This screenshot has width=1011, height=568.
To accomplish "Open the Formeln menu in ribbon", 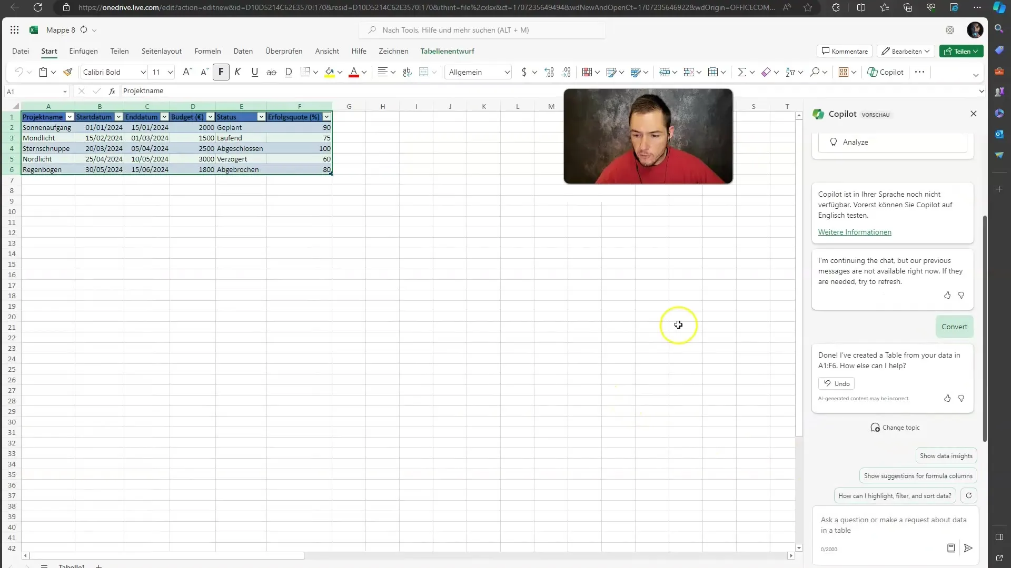I will [x=207, y=50].
